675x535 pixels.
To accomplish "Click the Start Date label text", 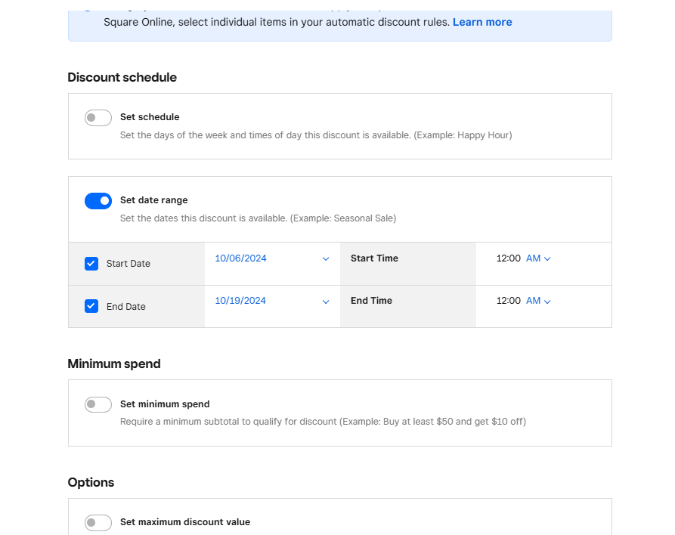I will [128, 264].
